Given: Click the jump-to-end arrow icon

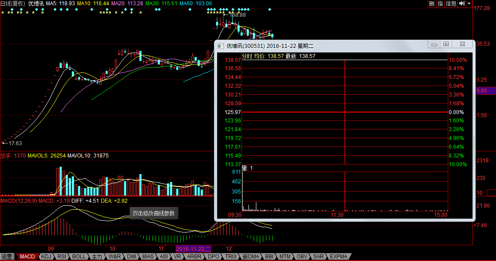Looking at the screenshot, I should pyautogui.click(x=462, y=4).
